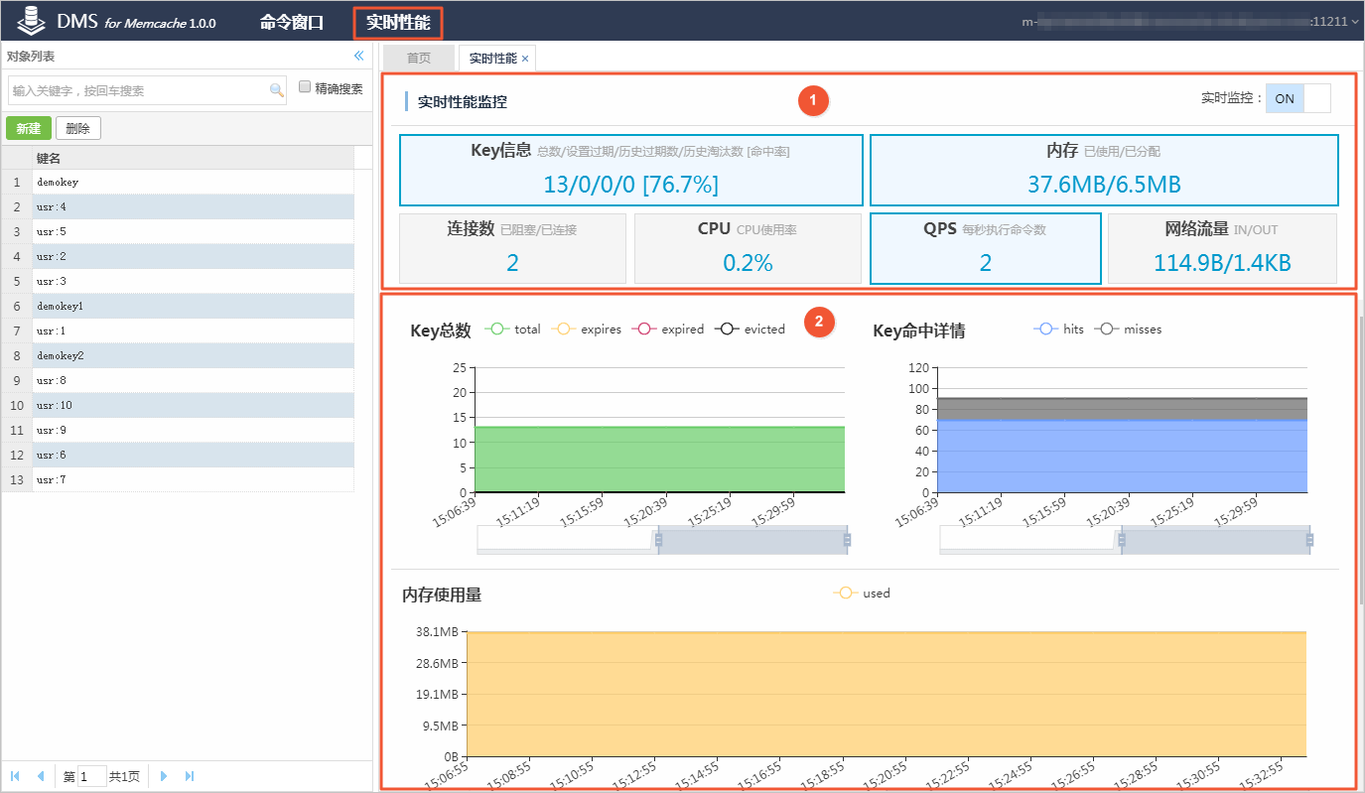Click right handle of Key总数 range slider
This screenshot has height=793, width=1365.
847,540
